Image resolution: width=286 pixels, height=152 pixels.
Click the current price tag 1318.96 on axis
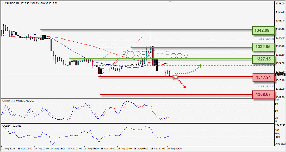coord(280,75)
